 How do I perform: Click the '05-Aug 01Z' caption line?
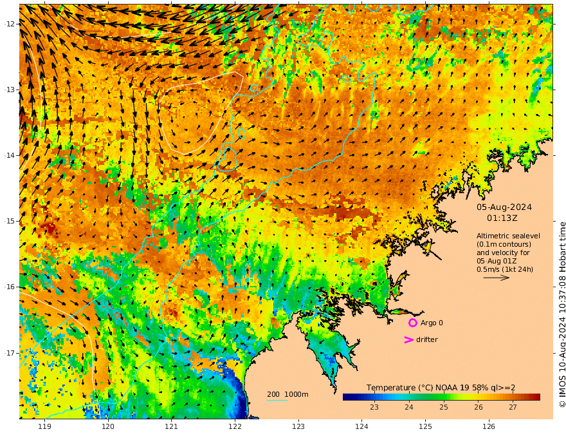497,261
